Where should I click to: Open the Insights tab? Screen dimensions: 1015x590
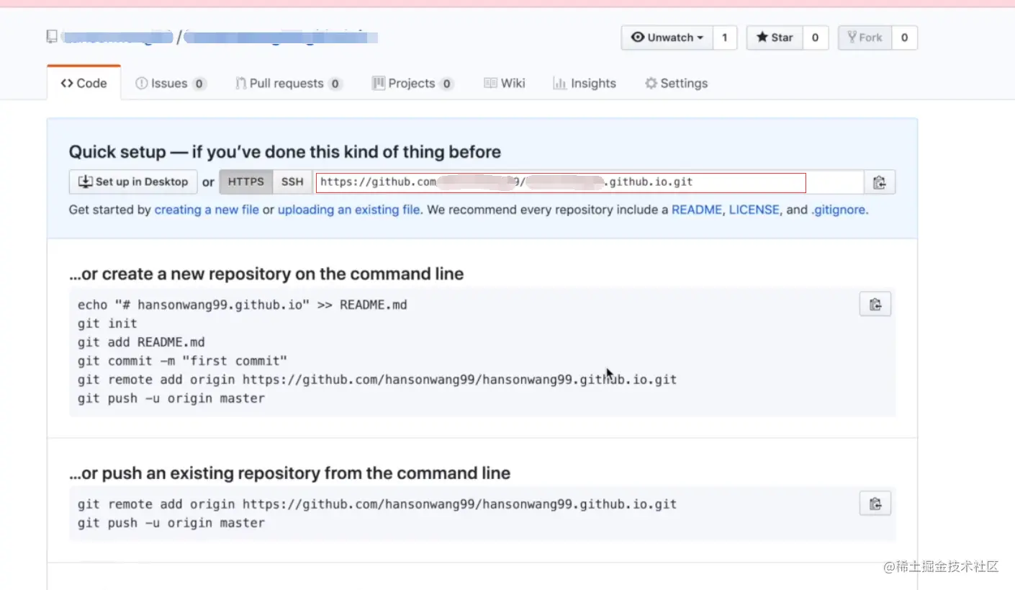(585, 84)
